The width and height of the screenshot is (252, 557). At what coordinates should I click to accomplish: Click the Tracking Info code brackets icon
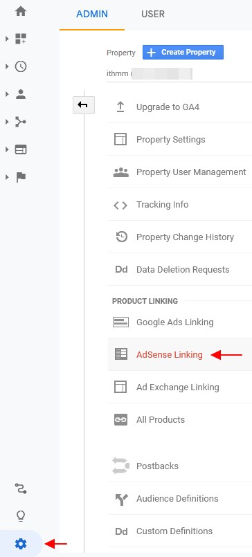[x=120, y=205]
